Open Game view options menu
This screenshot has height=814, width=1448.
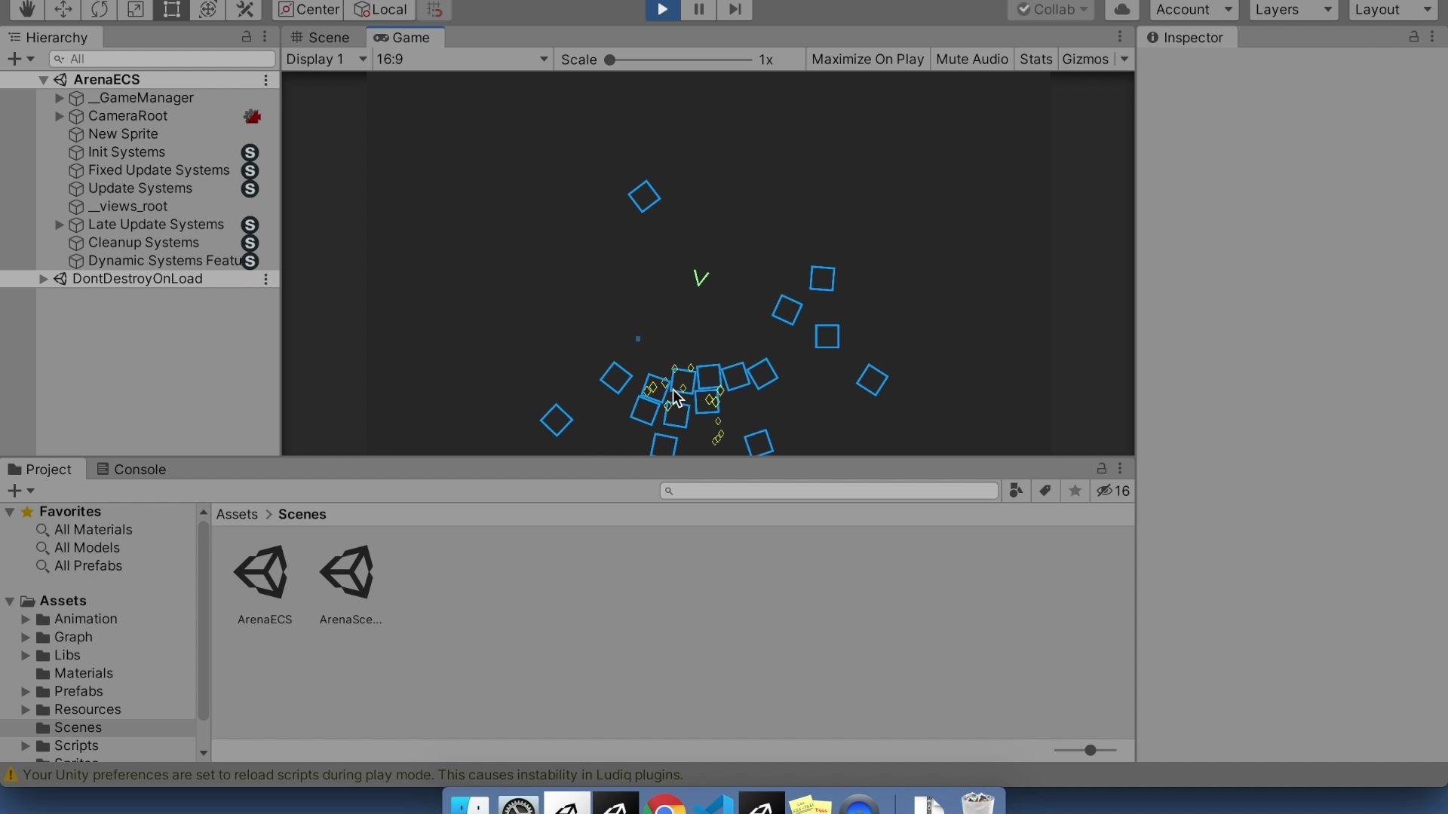click(1120, 36)
